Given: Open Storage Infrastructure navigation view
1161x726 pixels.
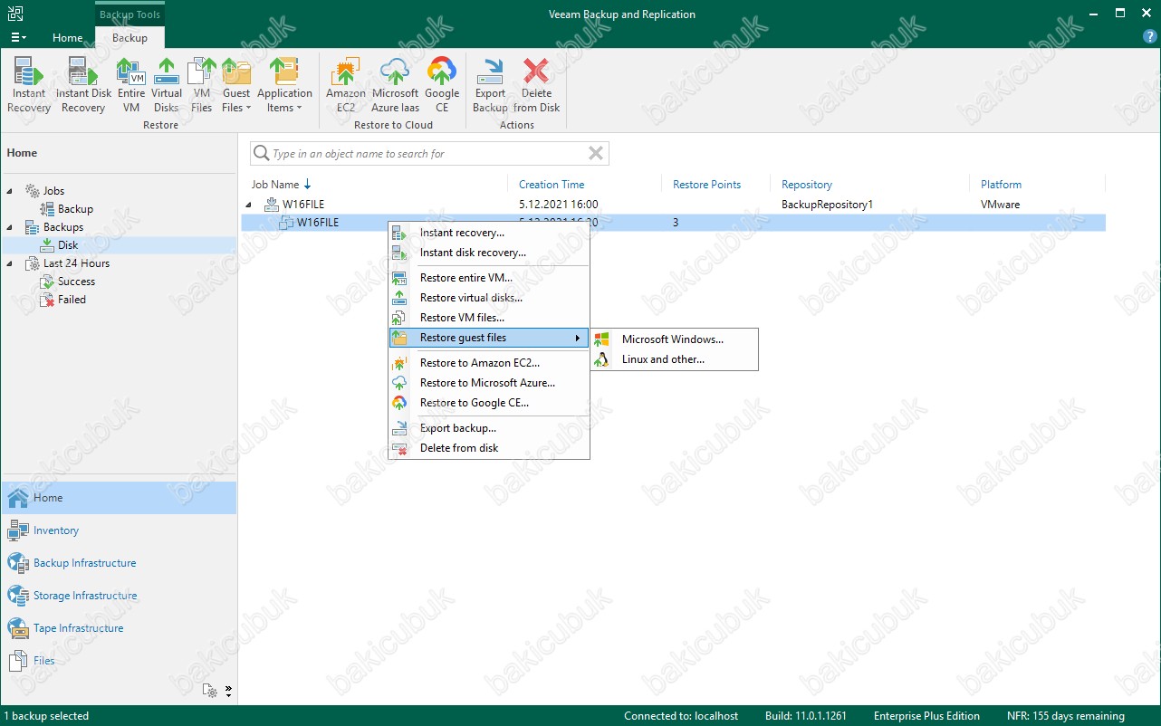Looking at the screenshot, I should click(119, 596).
